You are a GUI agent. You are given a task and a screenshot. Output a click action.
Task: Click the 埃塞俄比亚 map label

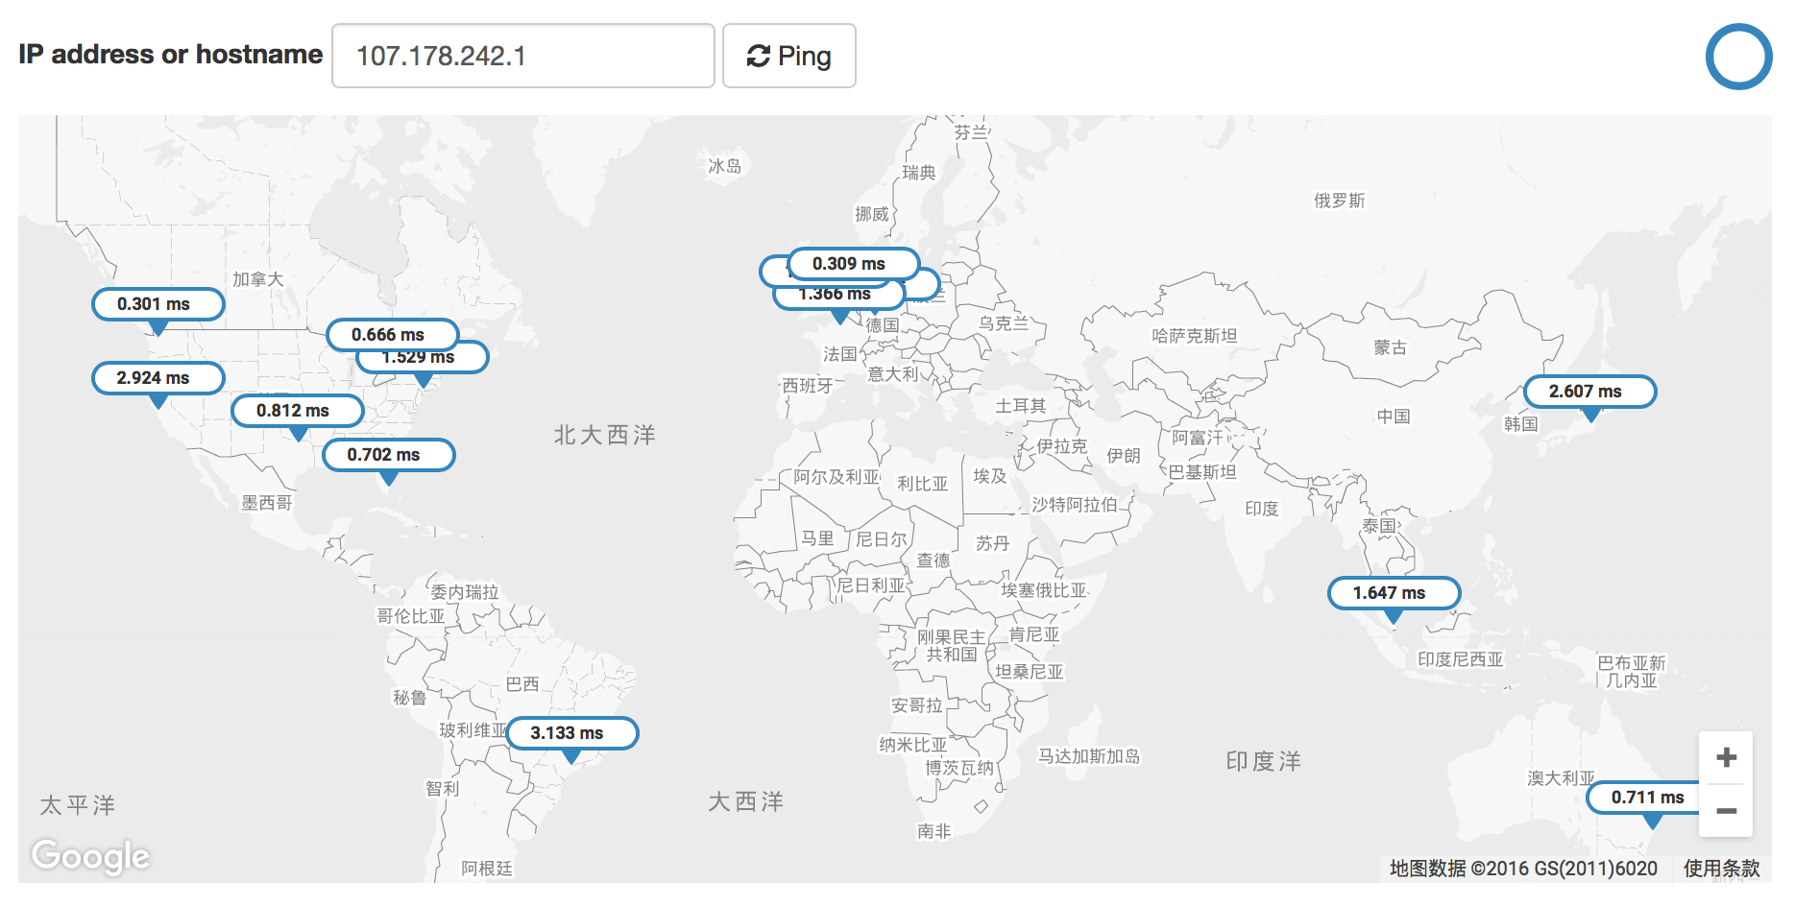[1045, 590]
